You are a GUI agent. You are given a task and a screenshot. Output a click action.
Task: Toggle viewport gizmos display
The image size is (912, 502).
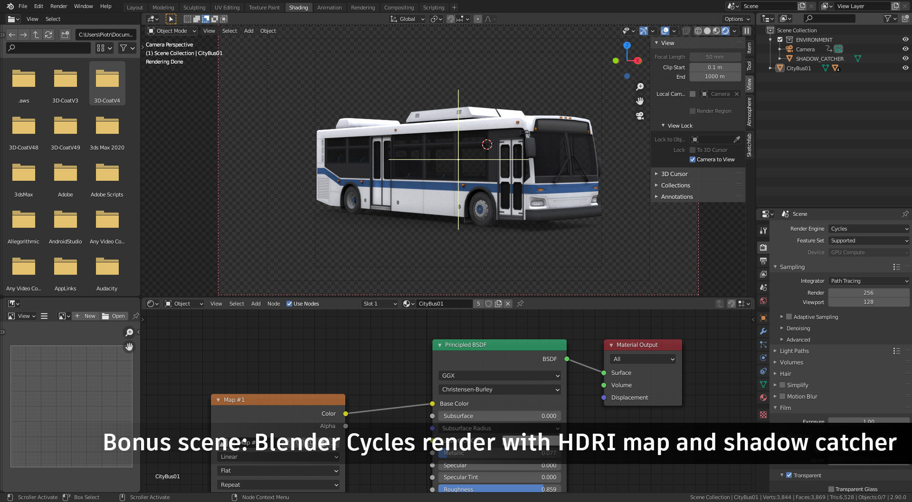644,31
